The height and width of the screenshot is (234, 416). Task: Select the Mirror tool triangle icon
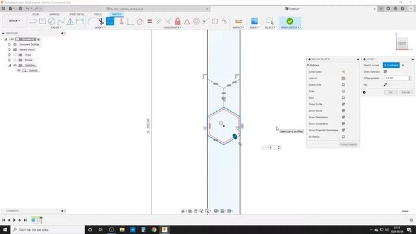70,21
